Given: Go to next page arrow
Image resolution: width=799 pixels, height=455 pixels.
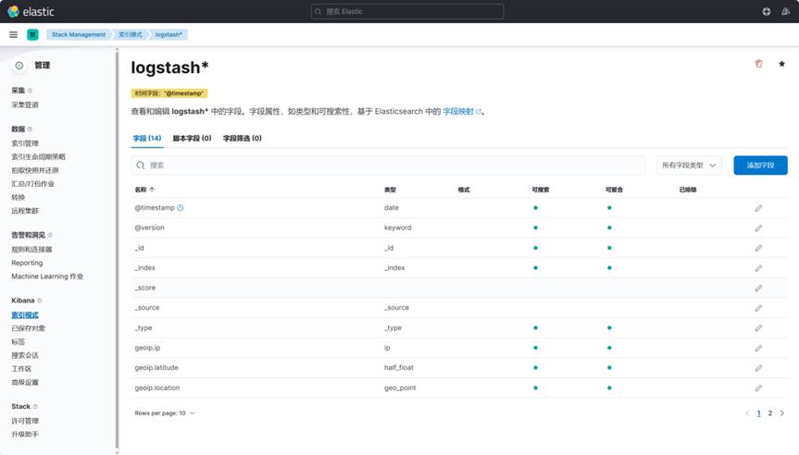Looking at the screenshot, I should [x=782, y=413].
